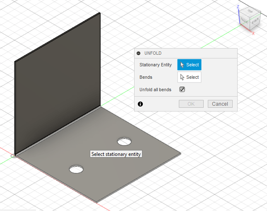Click the Unfold all bends label
Screen dimensions: 267x211
pyautogui.click(x=155, y=90)
